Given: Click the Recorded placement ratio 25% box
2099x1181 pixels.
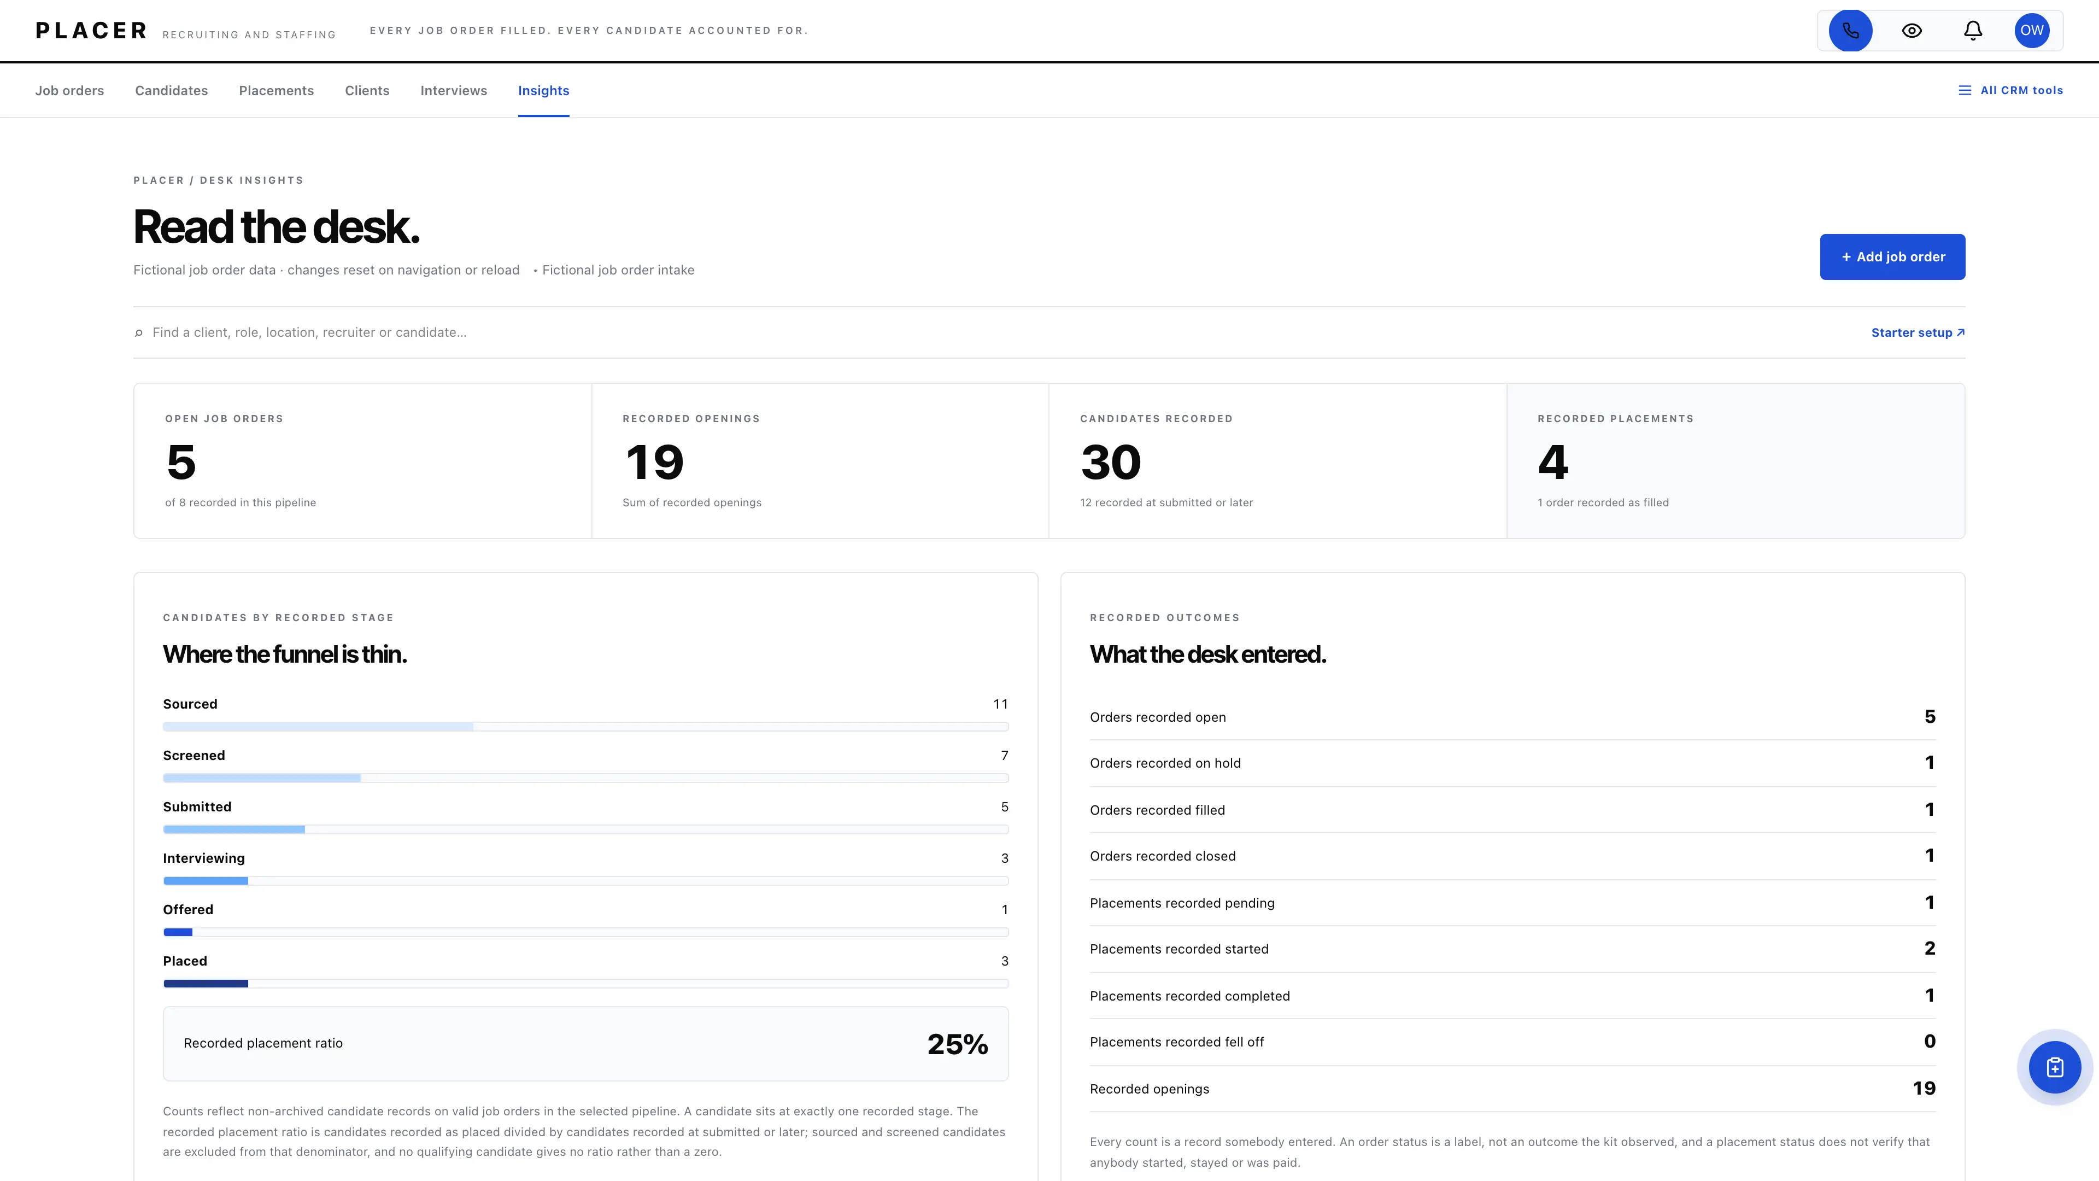Looking at the screenshot, I should point(586,1043).
